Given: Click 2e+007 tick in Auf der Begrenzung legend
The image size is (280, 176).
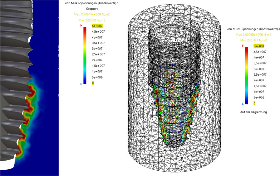Looking at the screenshot, I should click(259, 80).
